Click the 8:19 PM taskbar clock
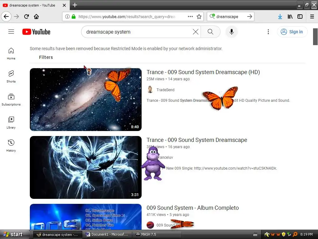The width and height of the screenshot is (318, 239). [x=307, y=234]
